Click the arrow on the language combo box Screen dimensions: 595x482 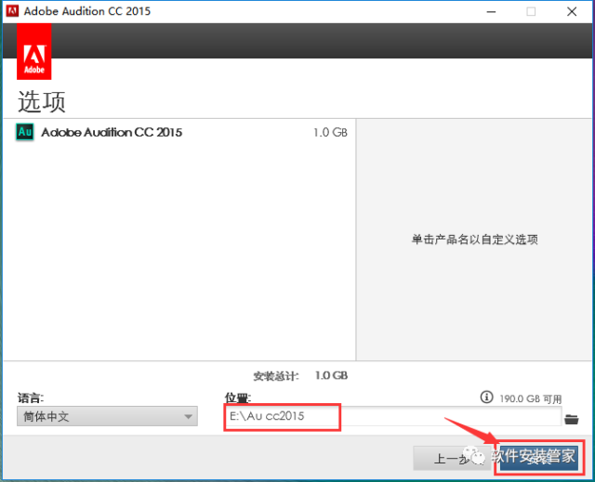(189, 417)
